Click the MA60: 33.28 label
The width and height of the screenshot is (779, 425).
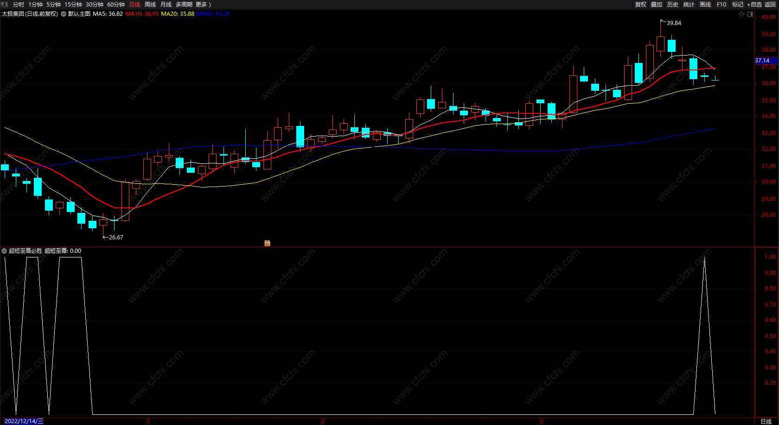tap(213, 14)
